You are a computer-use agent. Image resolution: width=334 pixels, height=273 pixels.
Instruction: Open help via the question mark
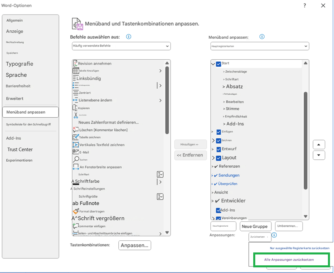click(305, 6)
